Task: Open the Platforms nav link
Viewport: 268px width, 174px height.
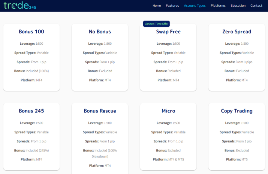Action: pos(218,6)
